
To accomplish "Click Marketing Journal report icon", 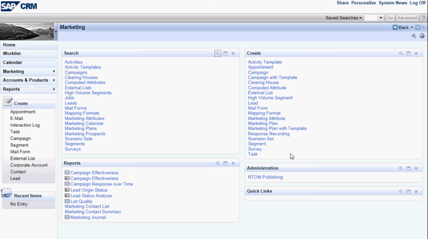I will pyautogui.click(x=67, y=217).
